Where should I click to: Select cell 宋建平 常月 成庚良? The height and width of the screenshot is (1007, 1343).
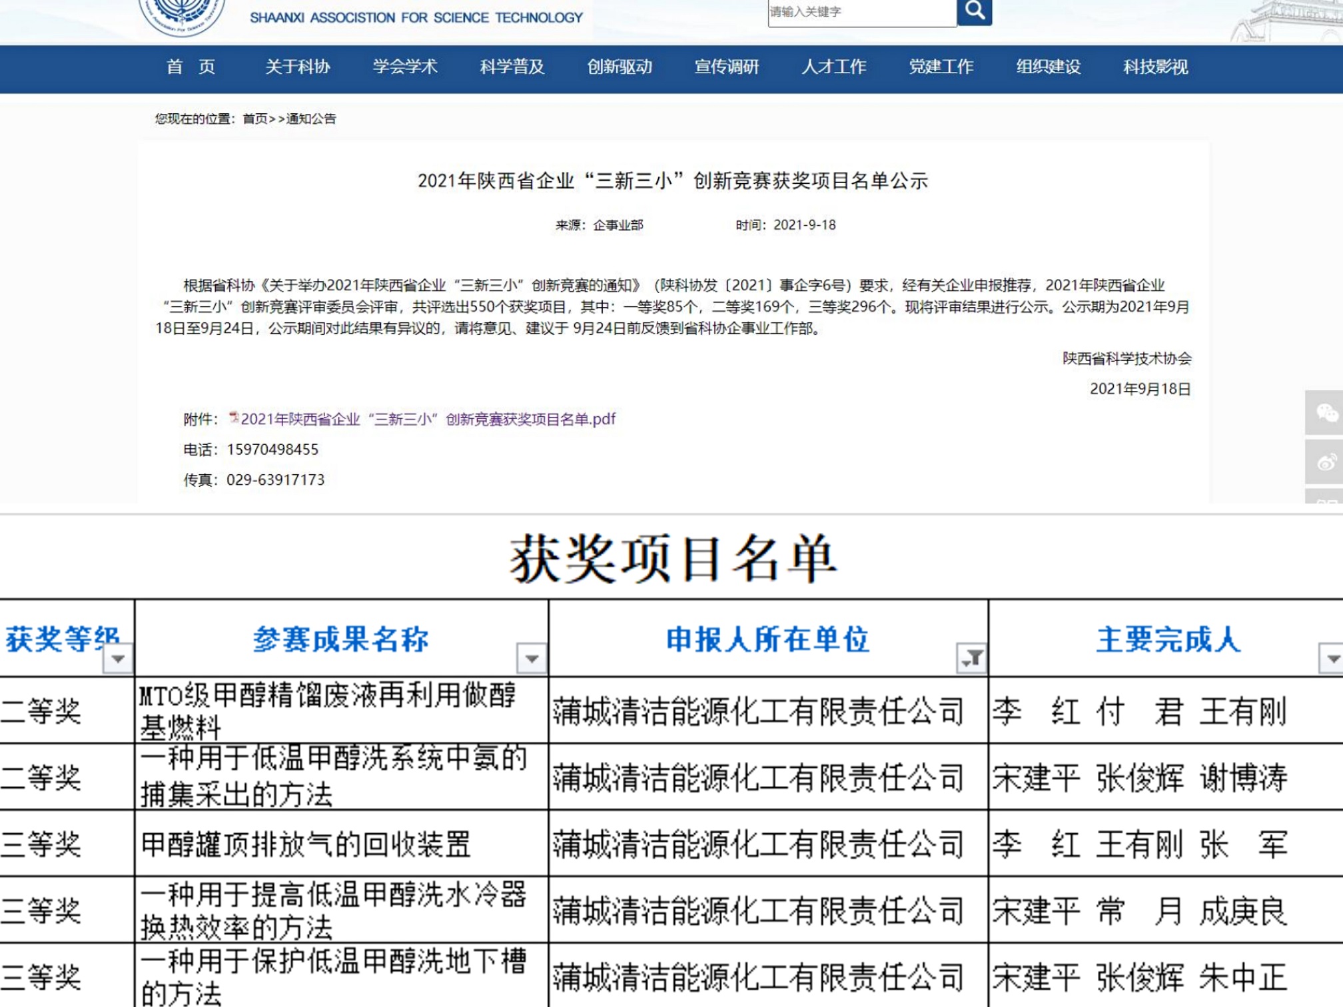click(1166, 910)
